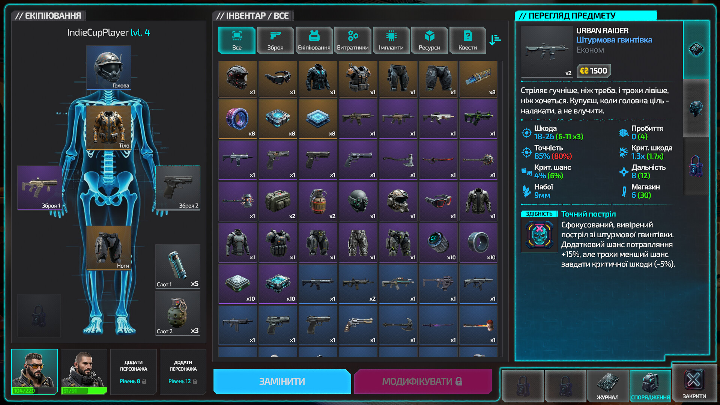Select the Голова helmet equipment slot

click(109, 68)
